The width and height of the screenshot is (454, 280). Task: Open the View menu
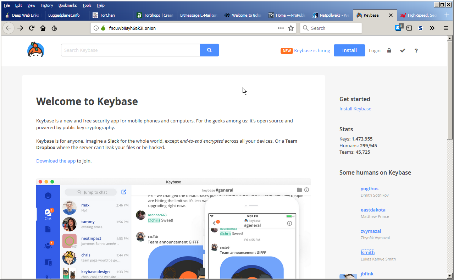[x=31, y=5]
